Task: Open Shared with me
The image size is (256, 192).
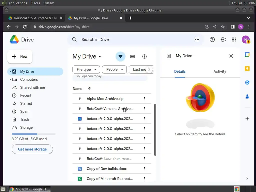Action: pos(35,87)
